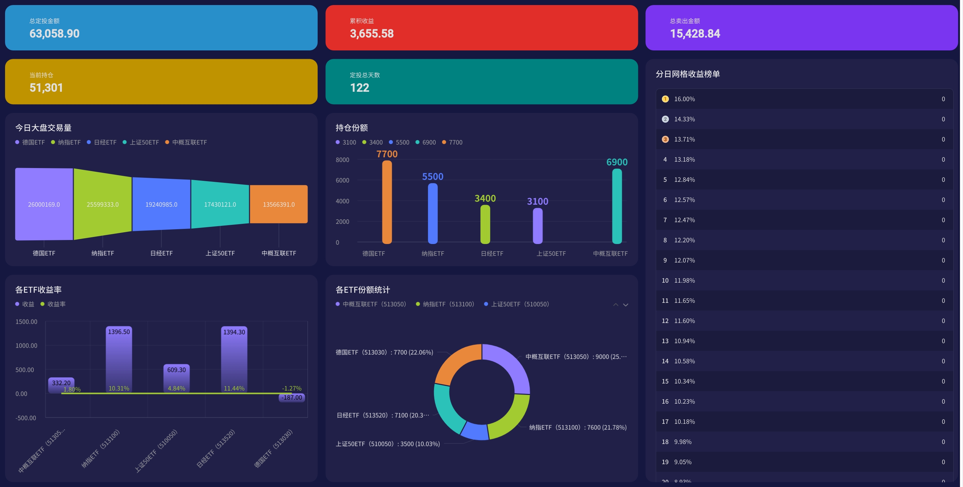The width and height of the screenshot is (963, 487).
Task: Go to next legend page arrow
Action: [626, 305]
